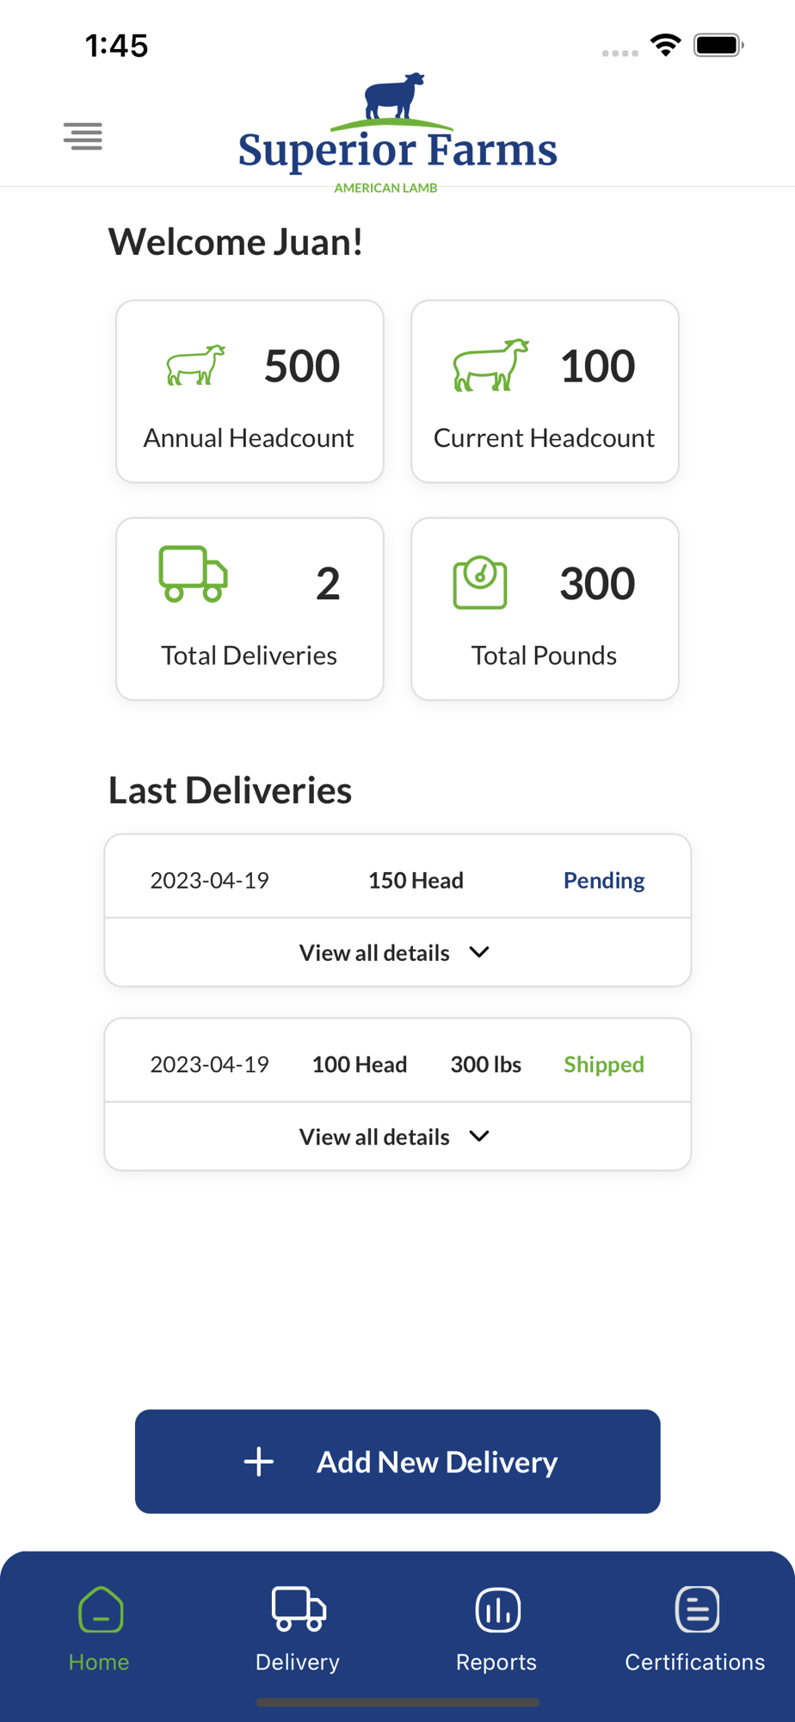Tap the Shipped status label
Screen dimensions: 795x1722
603,1064
